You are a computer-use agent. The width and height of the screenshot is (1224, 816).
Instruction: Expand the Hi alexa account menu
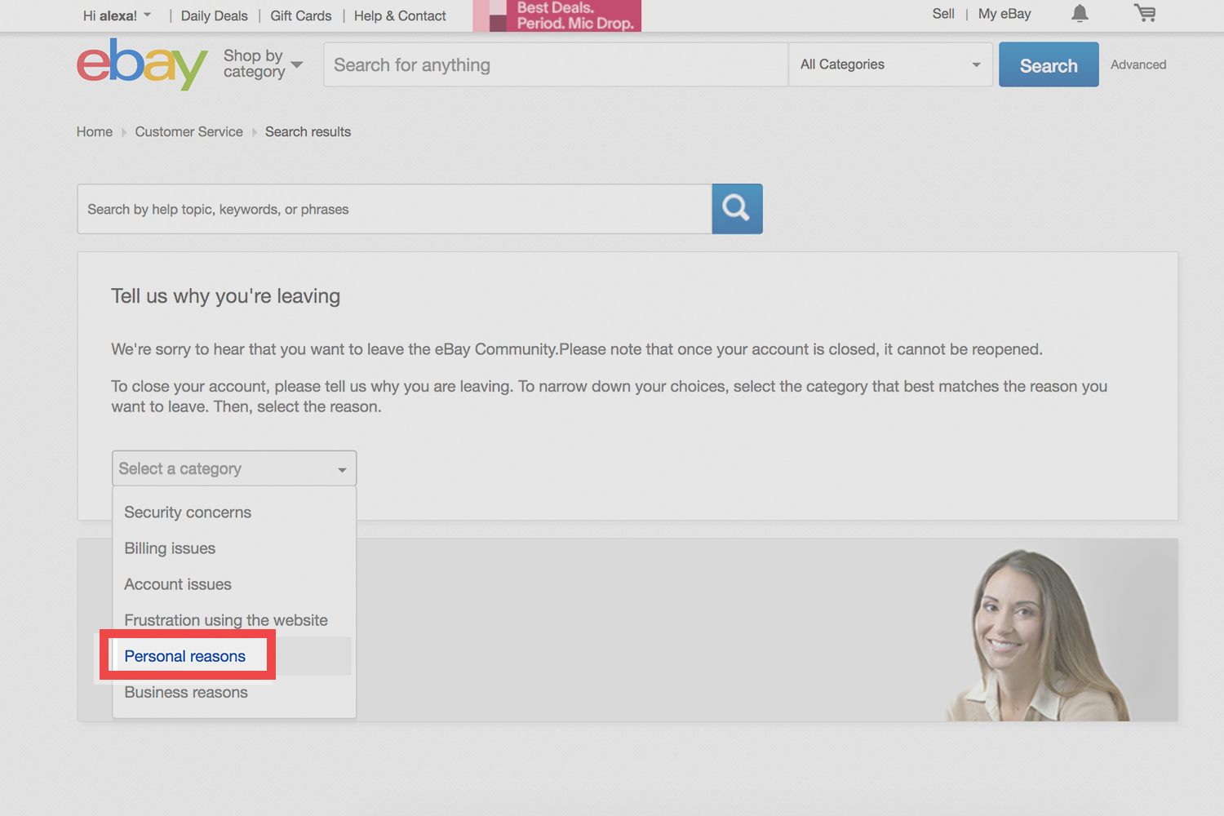pyautogui.click(x=118, y=16)
